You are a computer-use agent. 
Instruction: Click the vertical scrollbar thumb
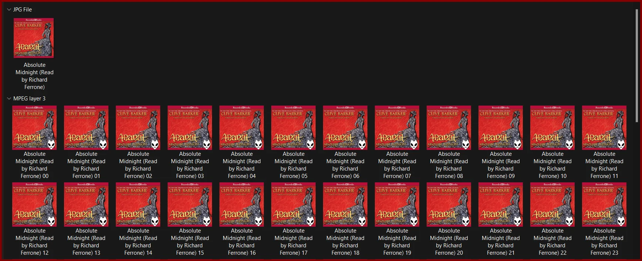[x=637, y=66]
